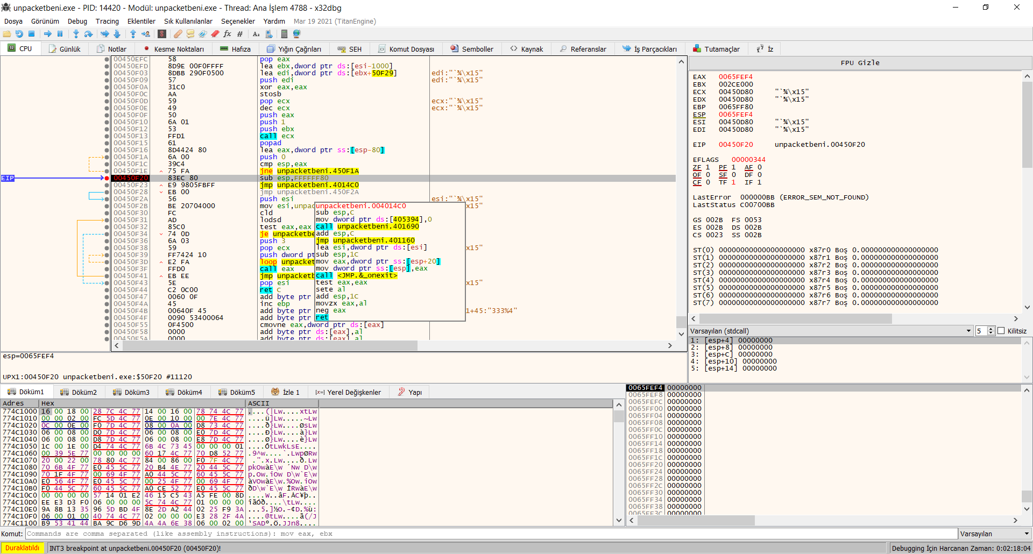Open the Varsayılan (stdcall) calling convention dropdown
The image size is (1033, 554).
click(831, 331)
